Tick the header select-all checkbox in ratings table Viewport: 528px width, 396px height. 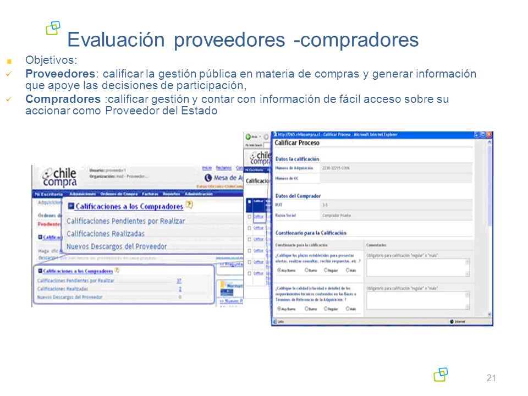tap(249, 202)
